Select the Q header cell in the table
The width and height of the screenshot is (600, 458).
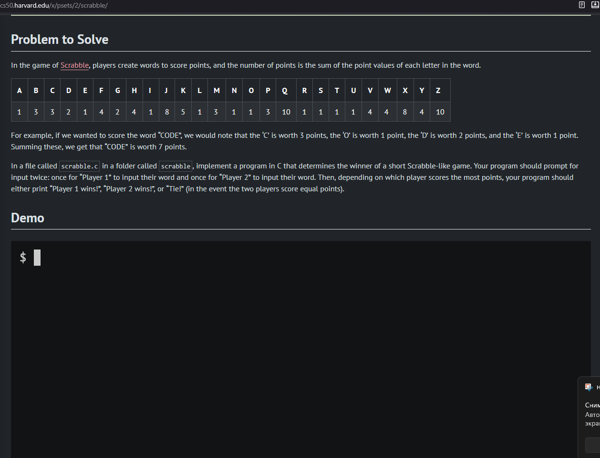tap(285, 91)
